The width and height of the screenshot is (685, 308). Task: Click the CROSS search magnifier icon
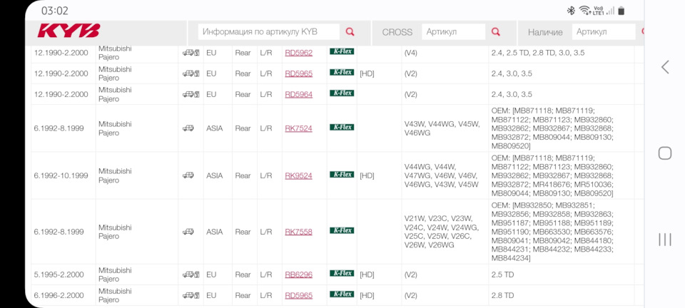pyautogui.click(x=496, y=32)
